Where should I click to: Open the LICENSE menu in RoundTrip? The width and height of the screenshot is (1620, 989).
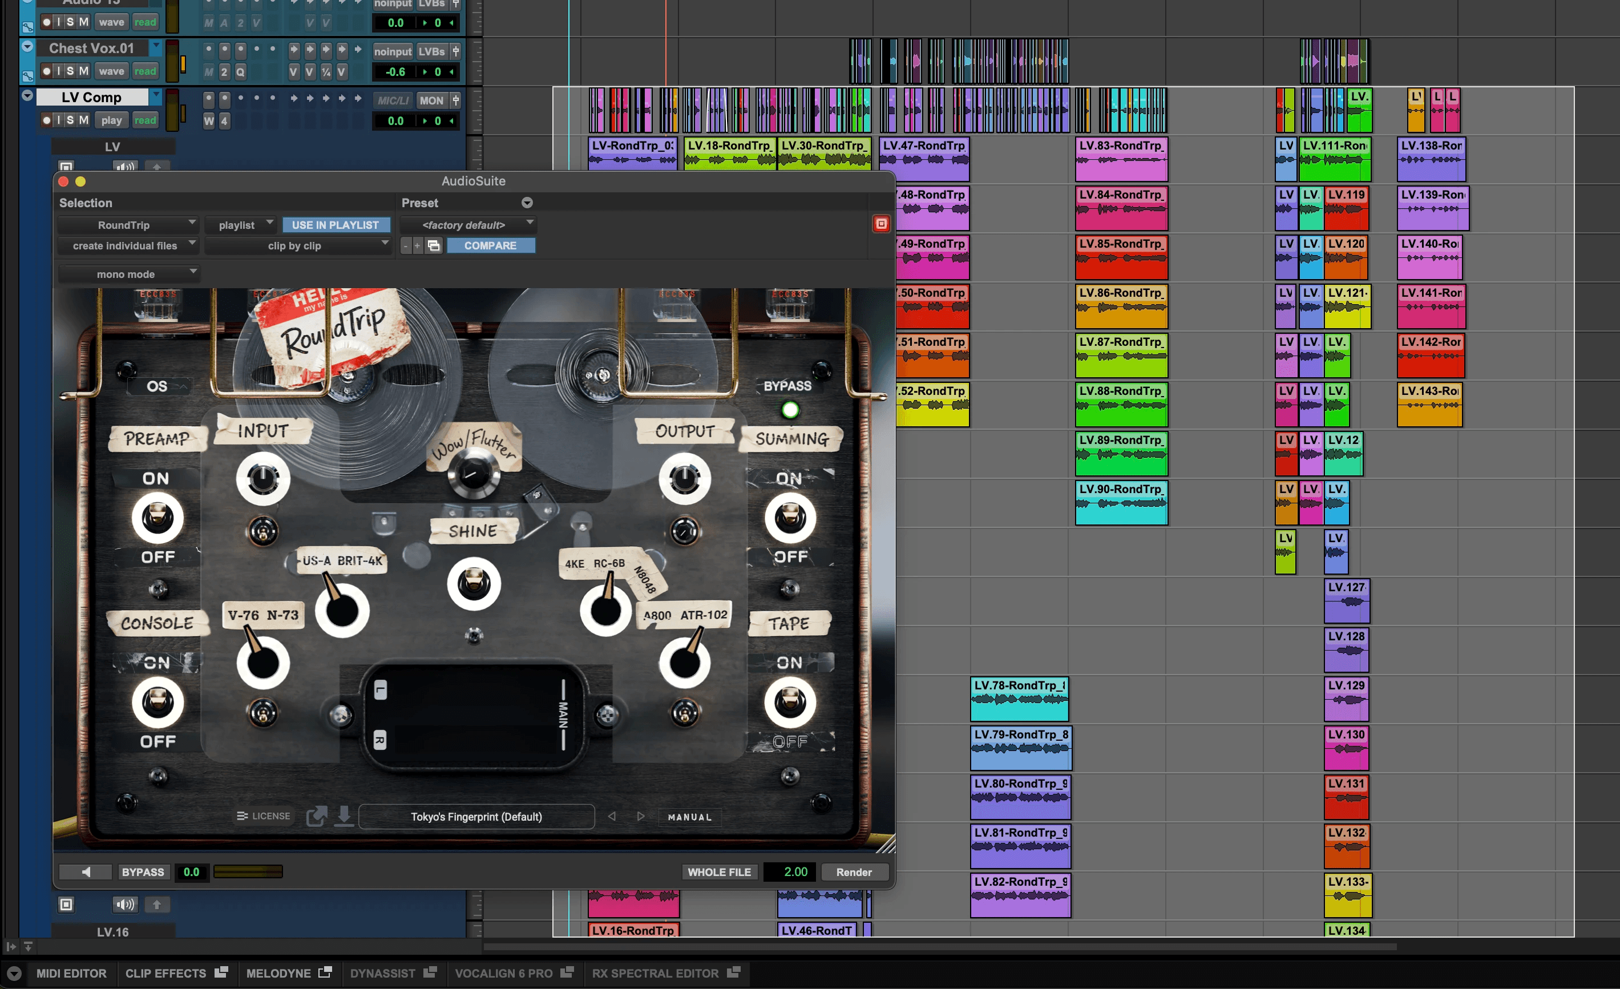pos(263,816)
